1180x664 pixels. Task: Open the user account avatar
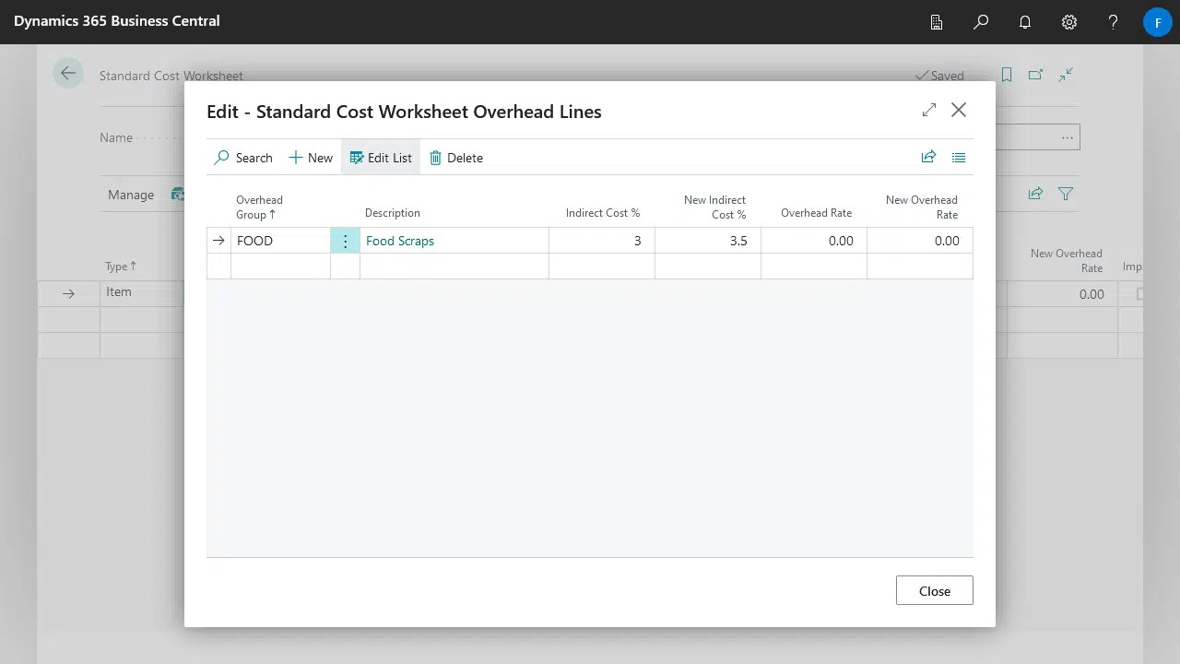[x=1157, y=22]
